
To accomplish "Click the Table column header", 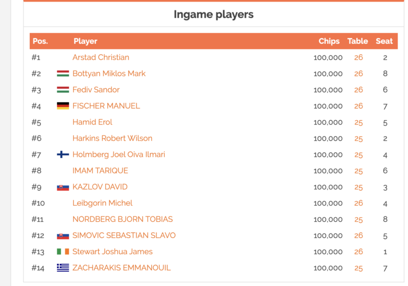I will (x=357, y=41).
